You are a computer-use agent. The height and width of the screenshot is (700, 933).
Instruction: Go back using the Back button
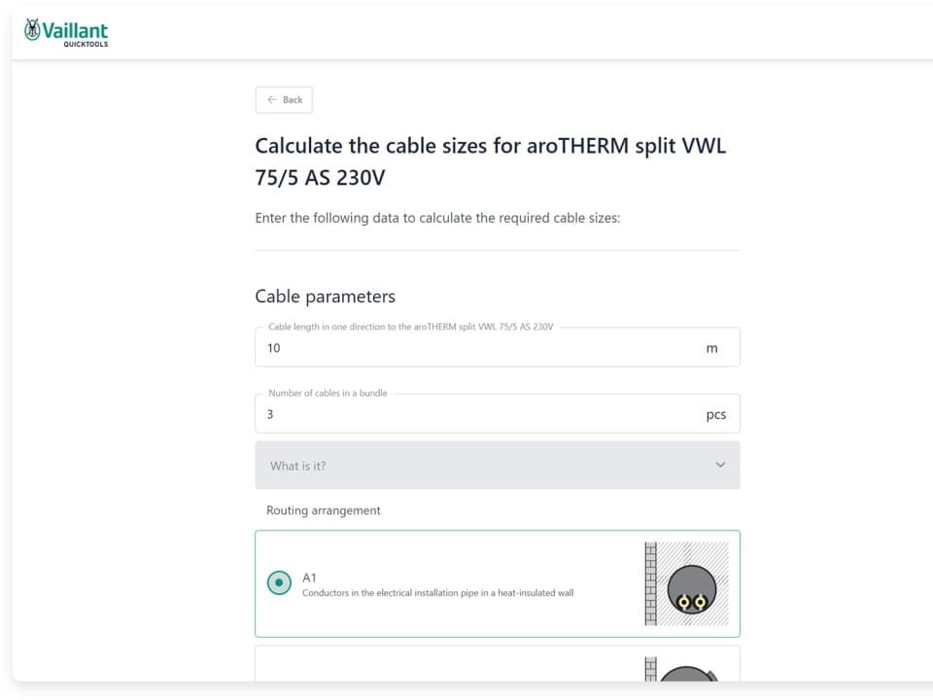point(284,100)
